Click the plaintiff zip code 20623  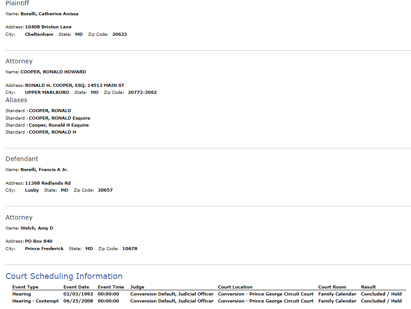[119, 34]
